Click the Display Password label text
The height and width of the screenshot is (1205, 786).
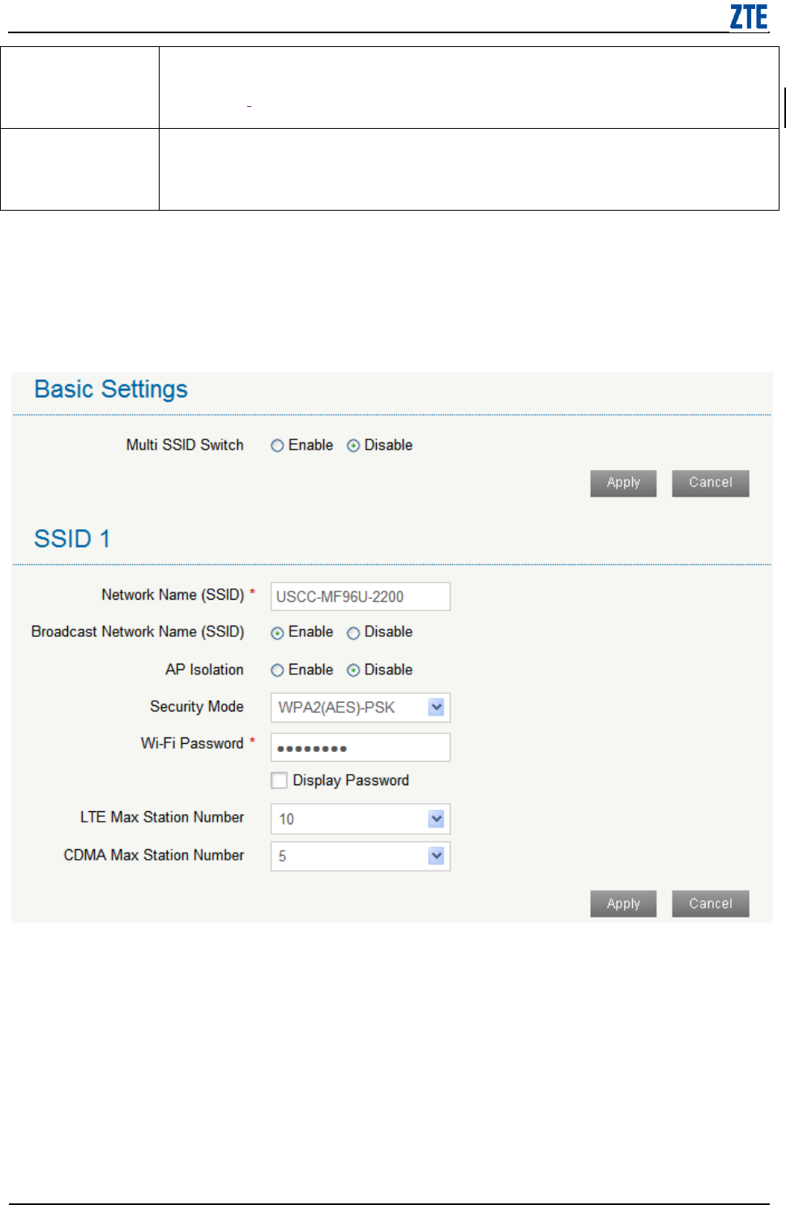[351, 780]
